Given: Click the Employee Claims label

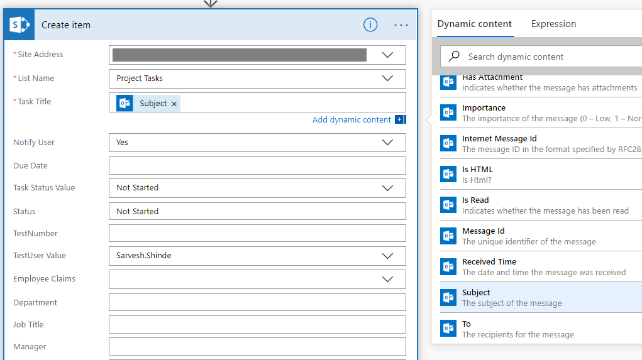Looking at the screenshot, I should click(44, 278).
